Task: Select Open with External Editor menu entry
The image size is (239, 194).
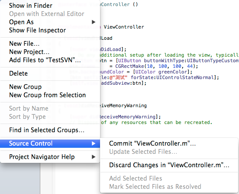Action: [x=50, y=14]
